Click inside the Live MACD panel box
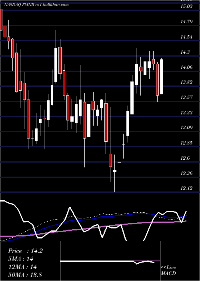The height and width of the screenshot is (281, 200). [x=110, y=261]
